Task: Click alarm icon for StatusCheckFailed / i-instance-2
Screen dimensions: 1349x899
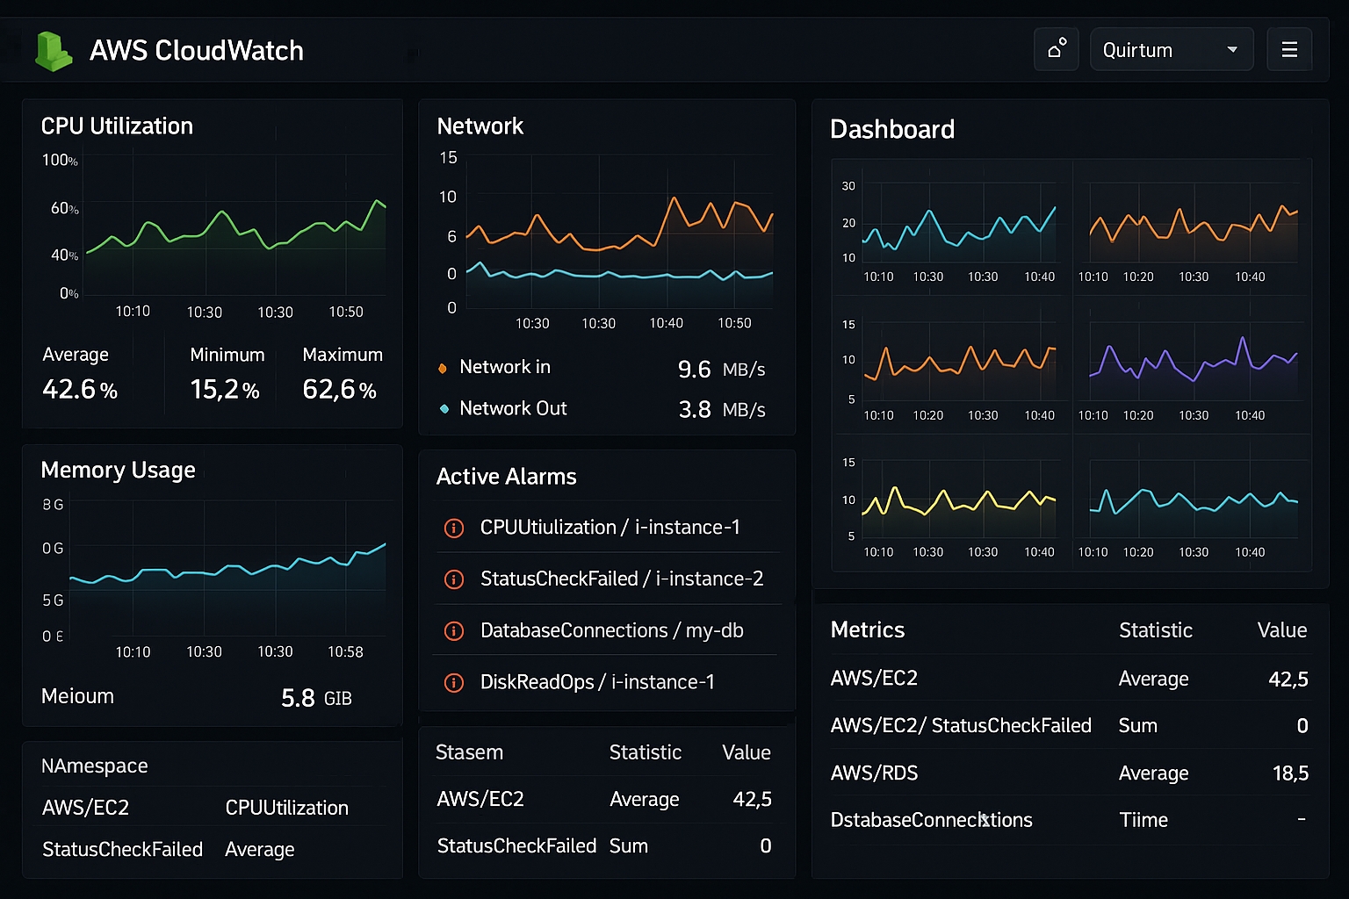Action: (454, 579)
